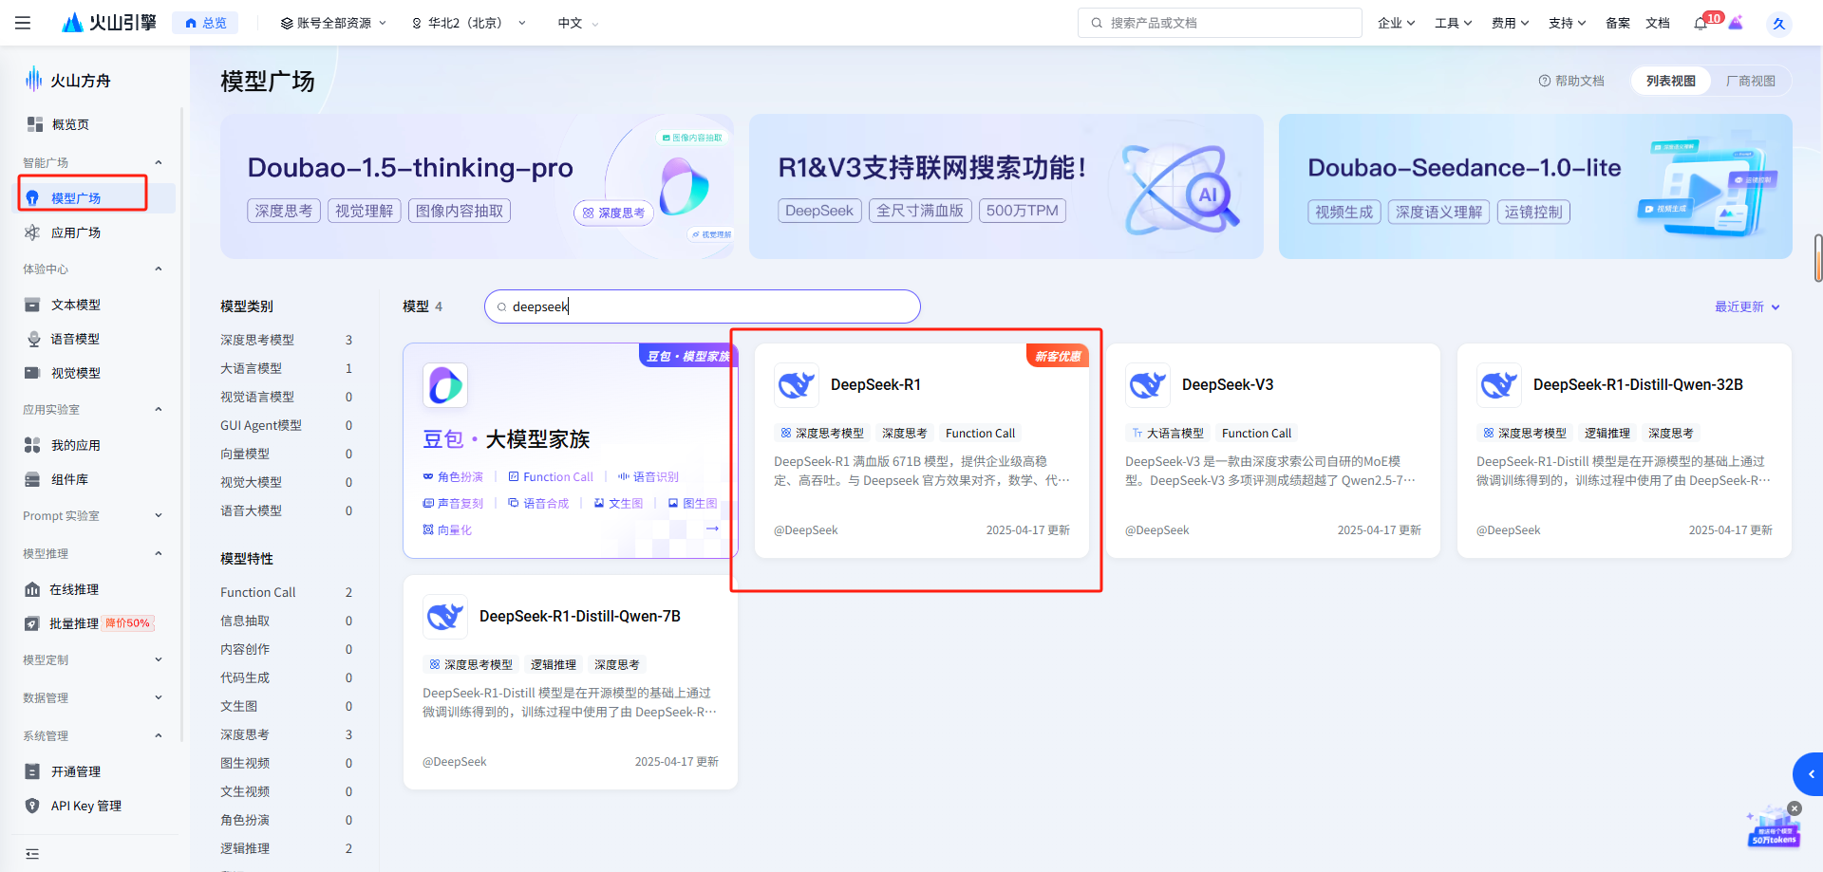
Task: Open 企业 top menu
Action: [x=1396, y=23]
